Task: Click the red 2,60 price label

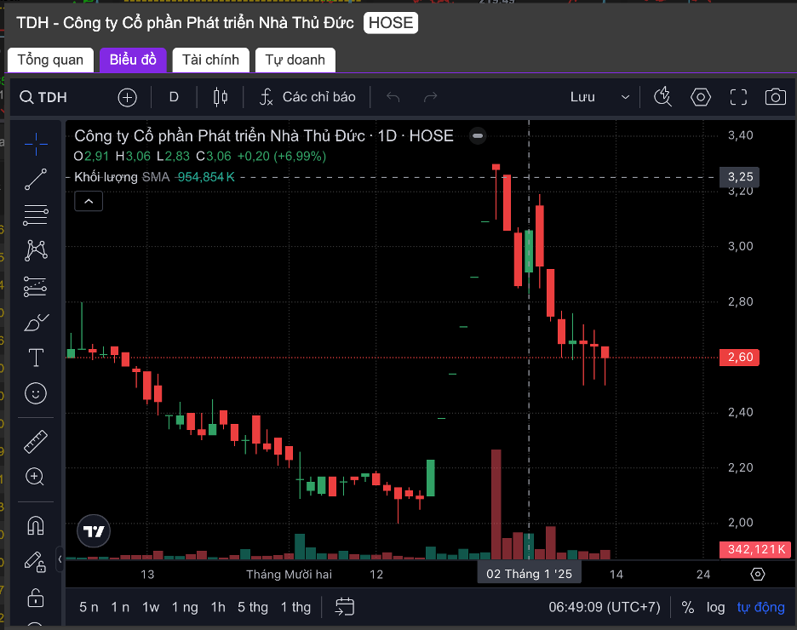Action: coord(740,358)
